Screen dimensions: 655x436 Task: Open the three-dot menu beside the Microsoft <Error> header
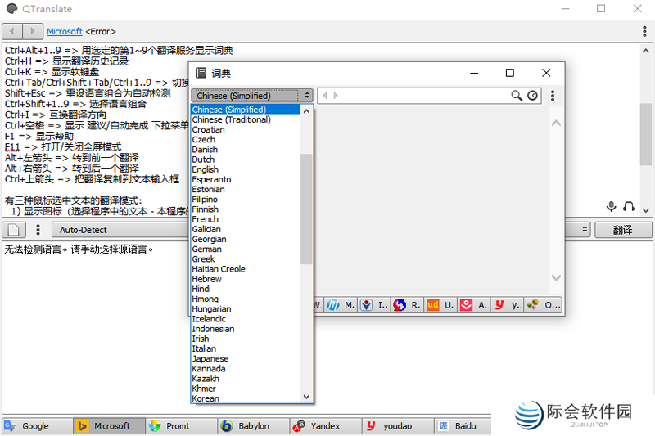(645, 31)
